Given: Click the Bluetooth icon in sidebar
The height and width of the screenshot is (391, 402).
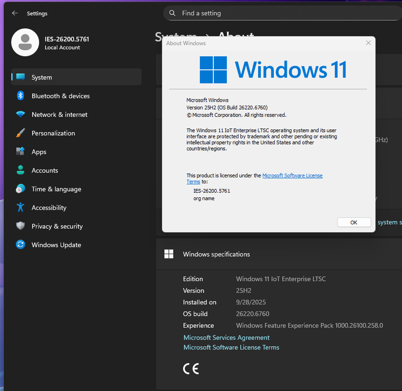Looking at the screenshot, I should point(21,96).
